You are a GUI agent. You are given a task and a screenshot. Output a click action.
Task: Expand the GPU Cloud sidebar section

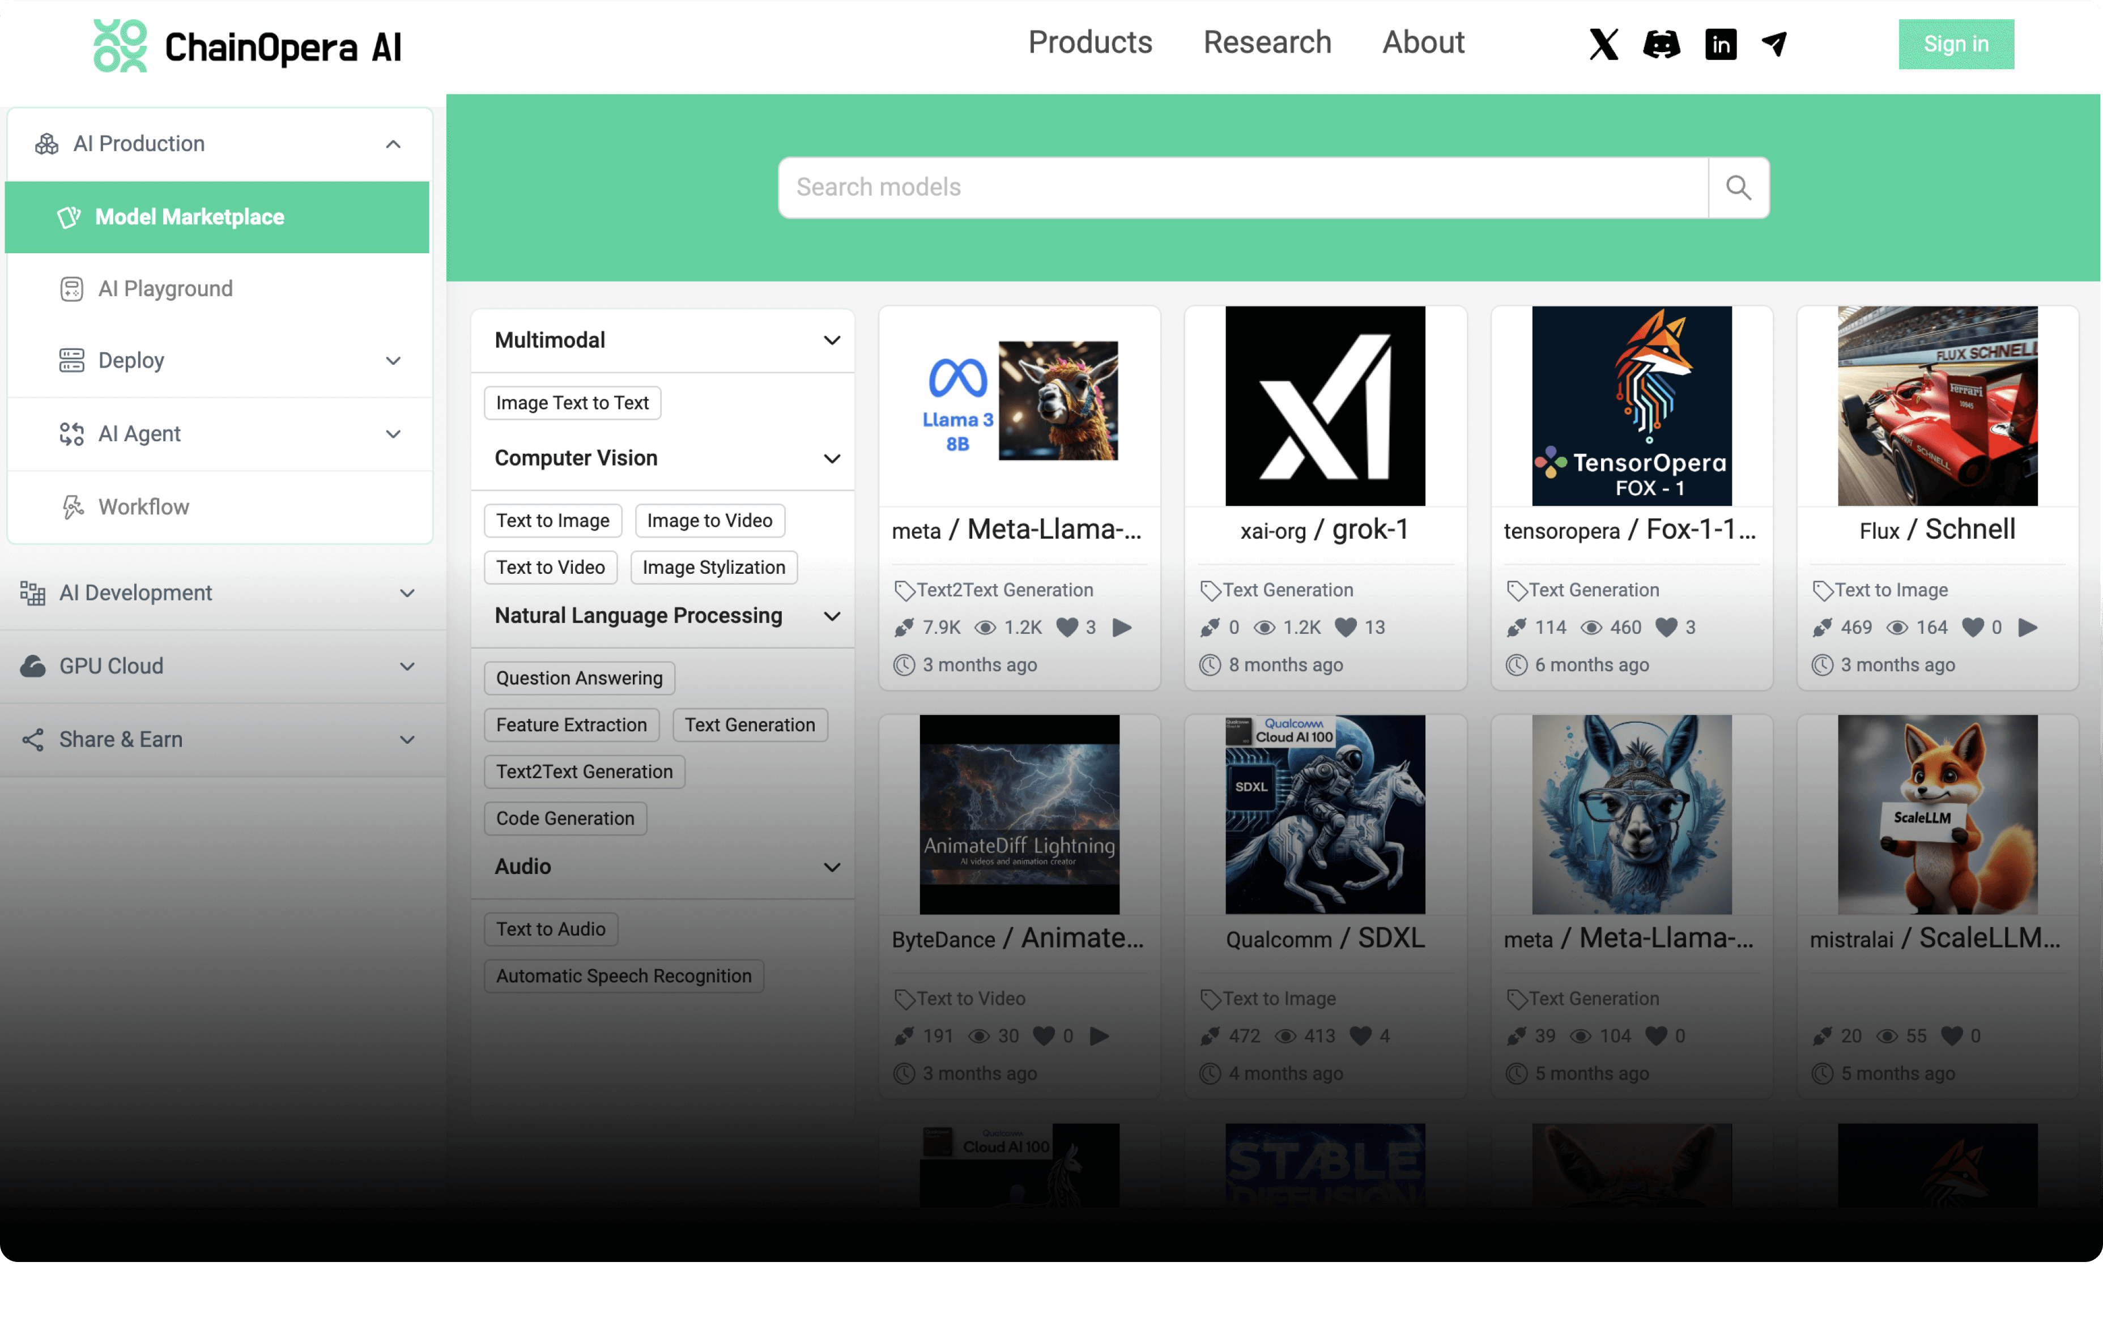click(407, 666)
